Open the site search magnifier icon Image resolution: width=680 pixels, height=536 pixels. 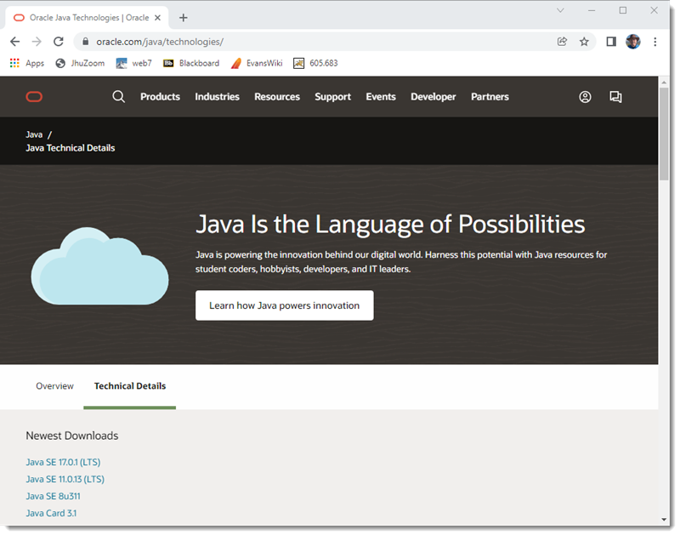coord(118,96)
